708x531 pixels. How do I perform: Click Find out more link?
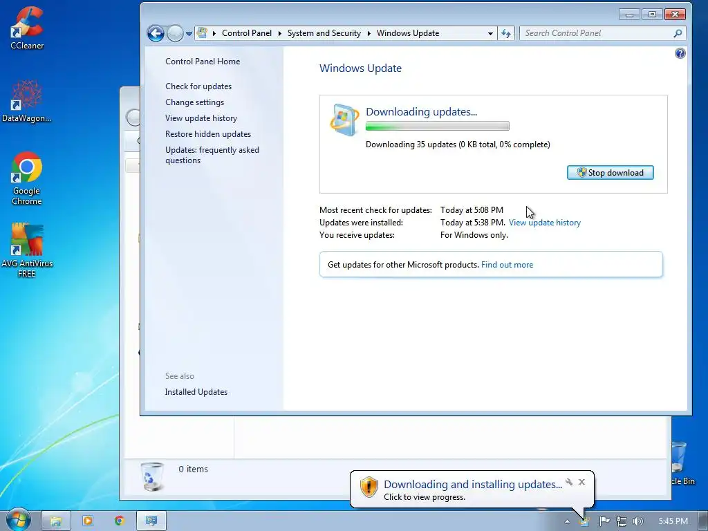507,265
